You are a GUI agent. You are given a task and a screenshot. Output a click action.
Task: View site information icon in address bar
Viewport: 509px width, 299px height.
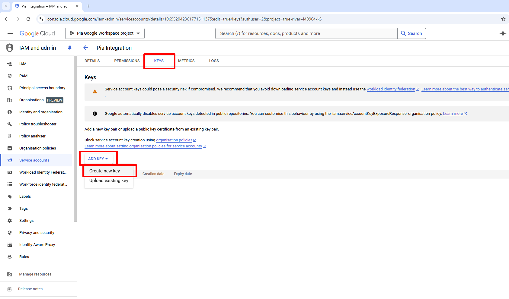[x=41, y=19]
